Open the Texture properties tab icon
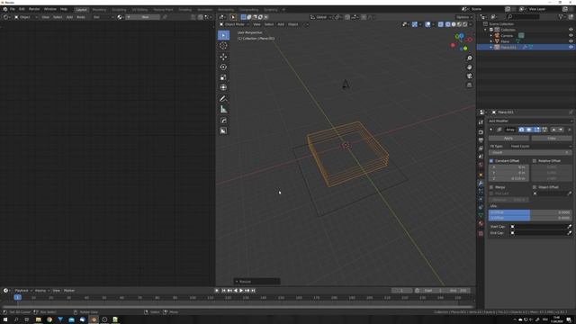Viewport: 576px width, 324px height. click(x=481, y=233)
